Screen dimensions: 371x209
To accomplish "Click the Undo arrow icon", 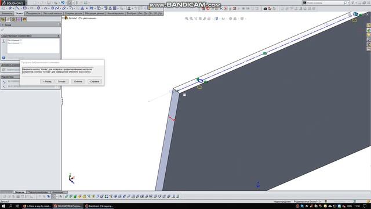I will coord(63,3).
